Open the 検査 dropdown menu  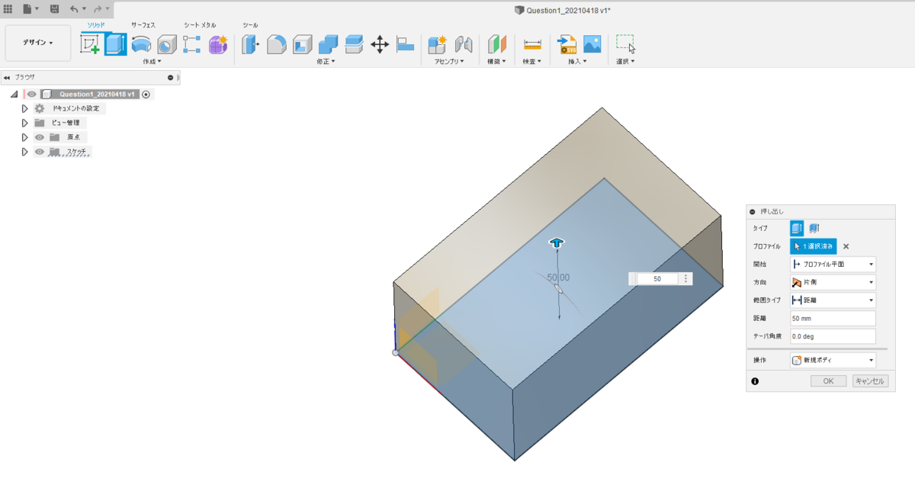pyautogui.click(x=532, y=61)
